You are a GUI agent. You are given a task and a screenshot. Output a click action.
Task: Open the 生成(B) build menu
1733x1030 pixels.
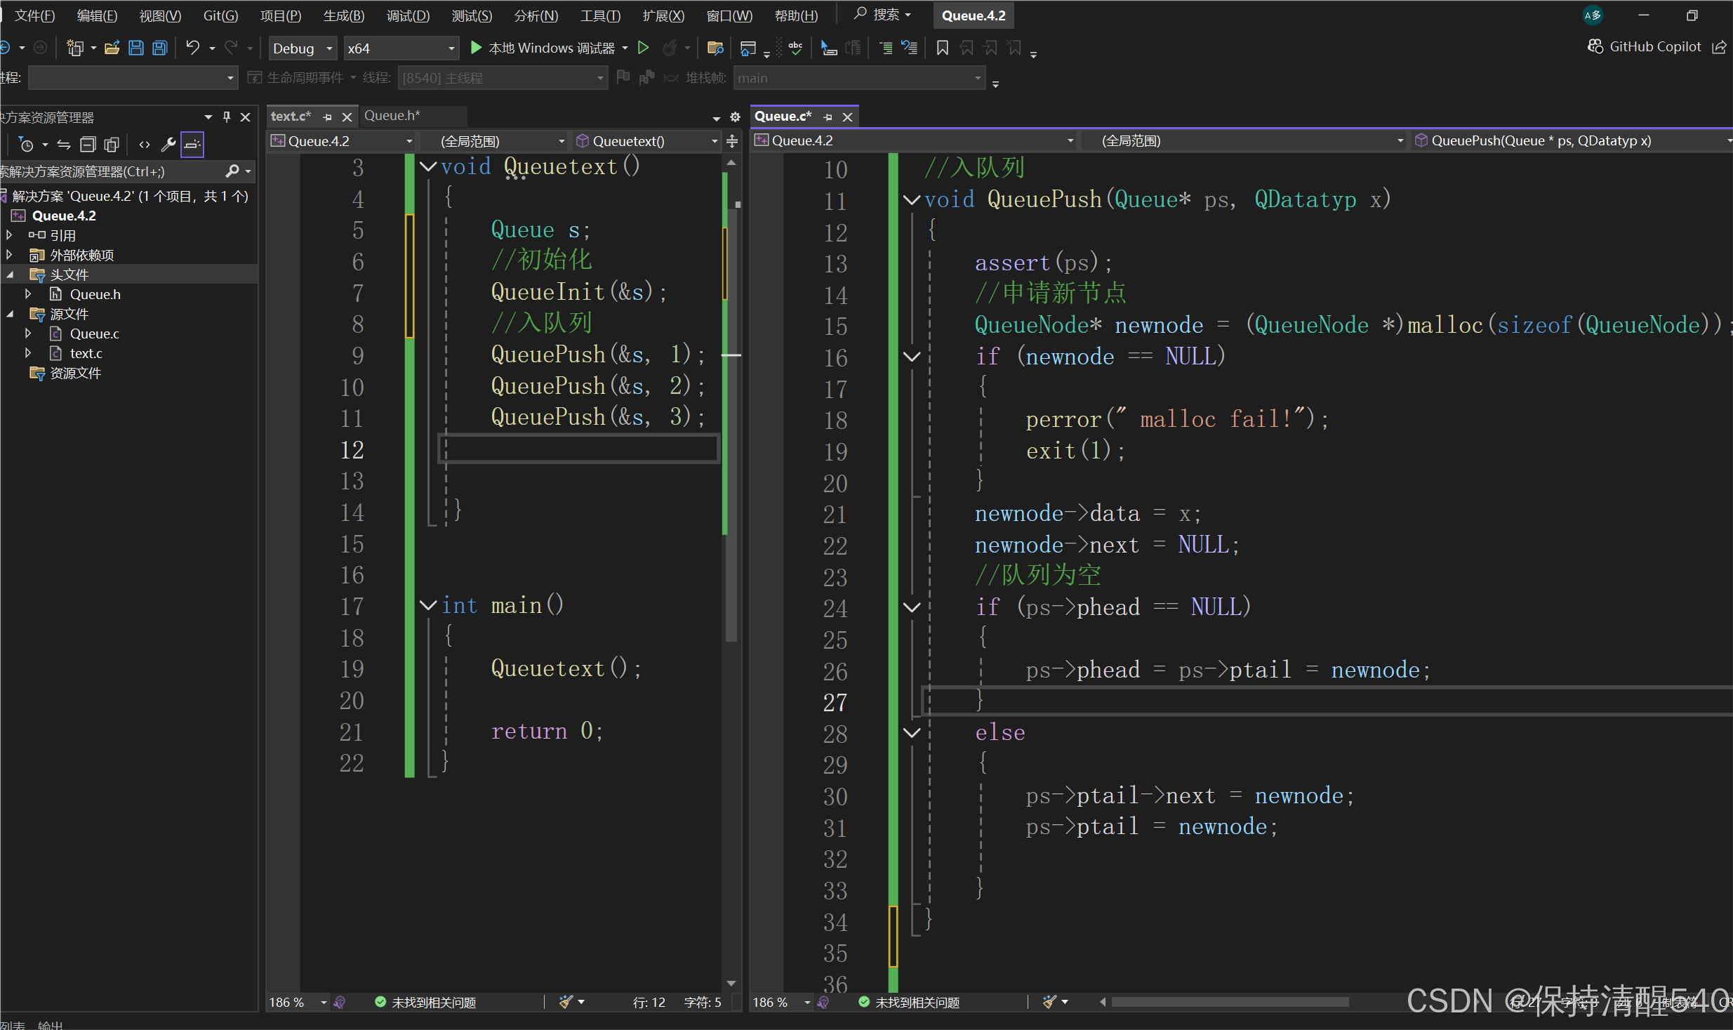[x=343, y=15]
